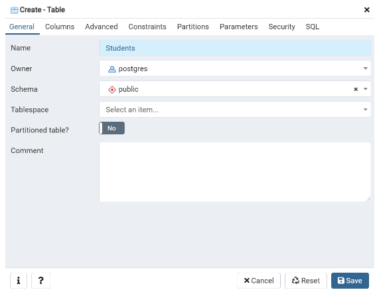Screen dimensions: 379x292
Task: Click into the Name field containing Students
Action: [235, 48]
